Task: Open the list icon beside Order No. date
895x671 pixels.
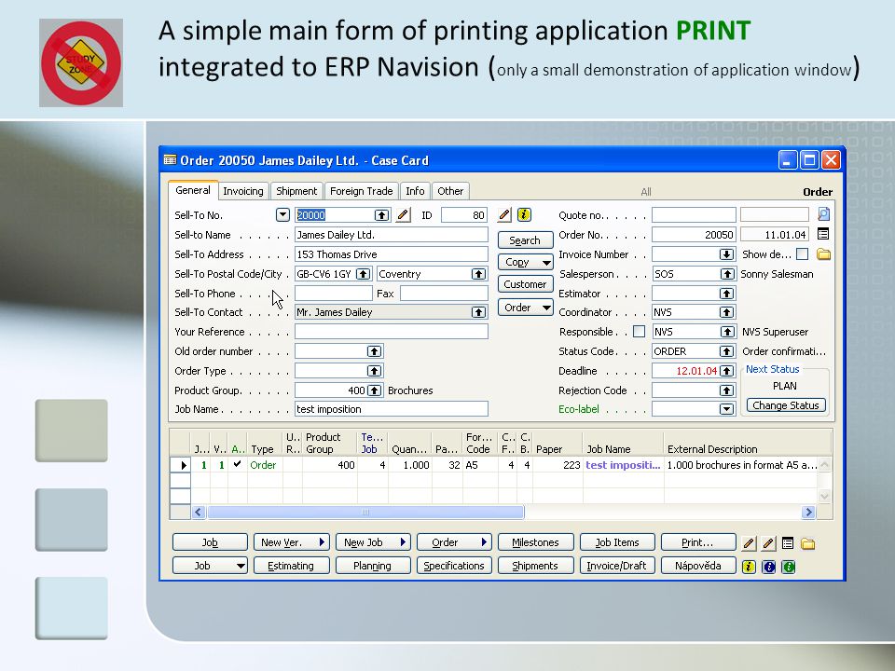Action: click(x=823, y=234)
